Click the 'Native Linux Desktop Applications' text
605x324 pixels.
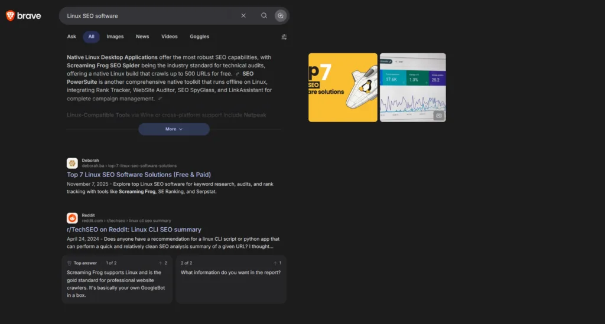(x=112, y=57)
